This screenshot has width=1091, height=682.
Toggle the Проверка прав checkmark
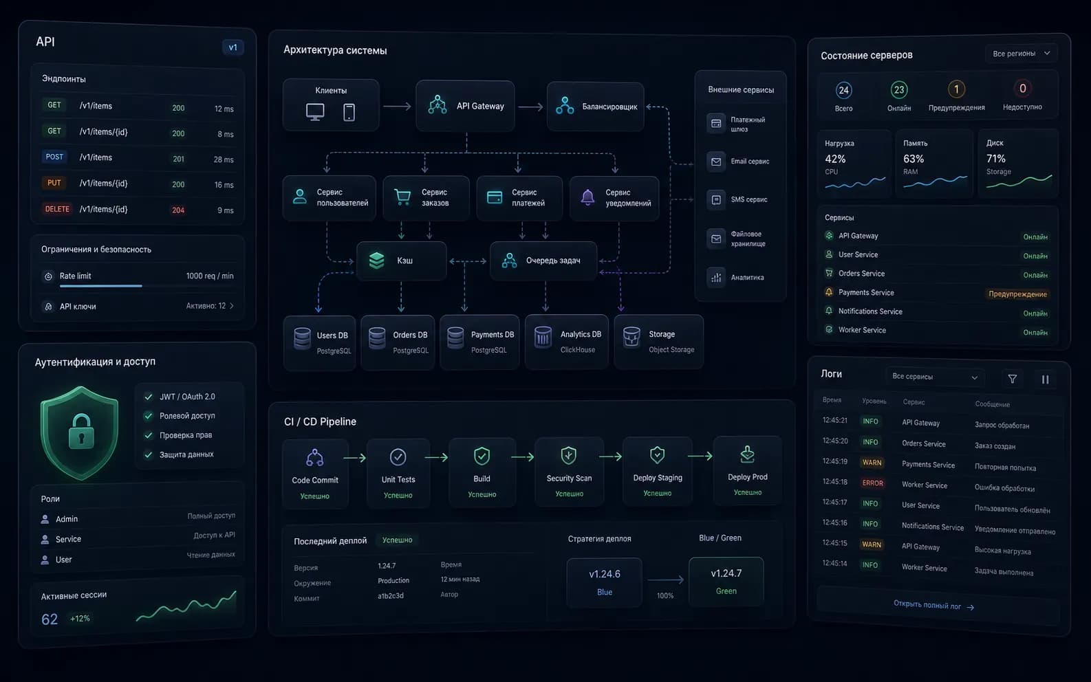click(x=148, y=435)
